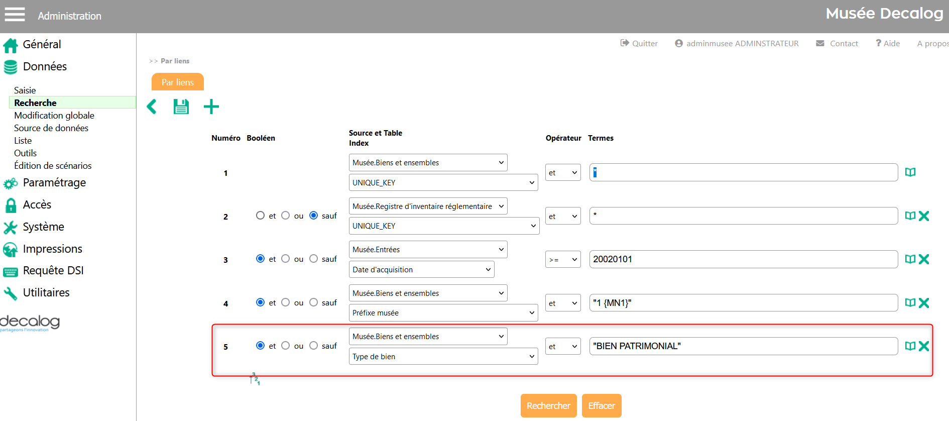The height and width of the screenshot is (421, 949).
Task: Open 'Musée.Registre d'inventaire réglementaire' source dropdown
Action: pos(428,206)
